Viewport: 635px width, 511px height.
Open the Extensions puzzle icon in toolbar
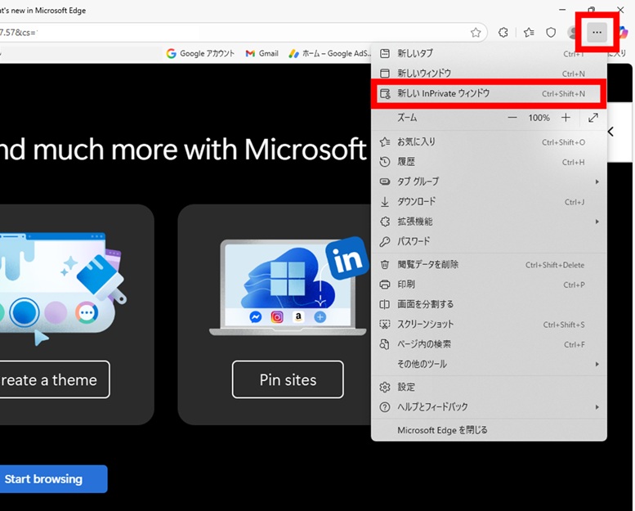pos(503,33)
